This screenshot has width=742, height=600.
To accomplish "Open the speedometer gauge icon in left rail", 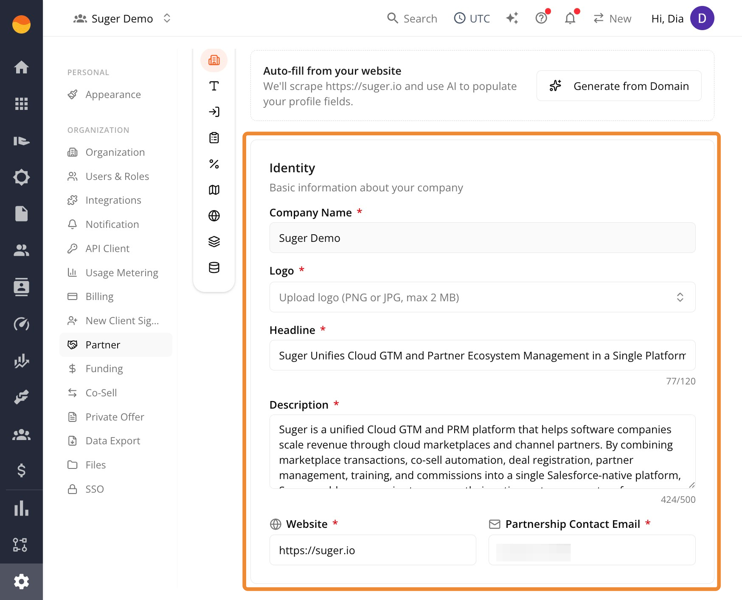I will 21,324.
